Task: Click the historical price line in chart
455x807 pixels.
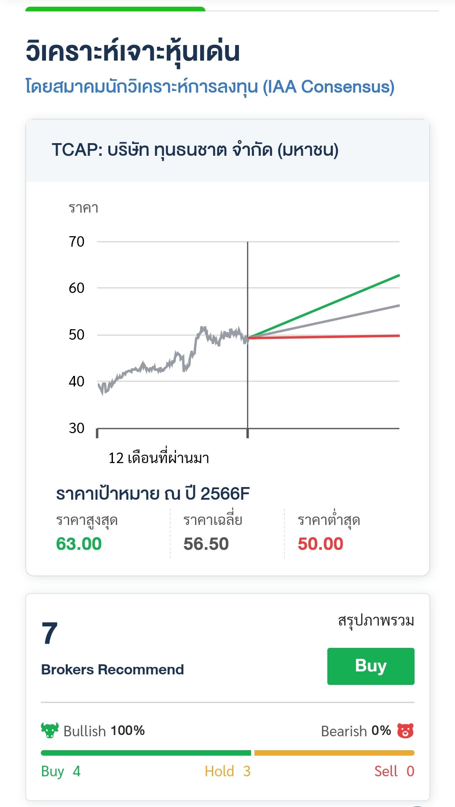Action: (173, 360)
